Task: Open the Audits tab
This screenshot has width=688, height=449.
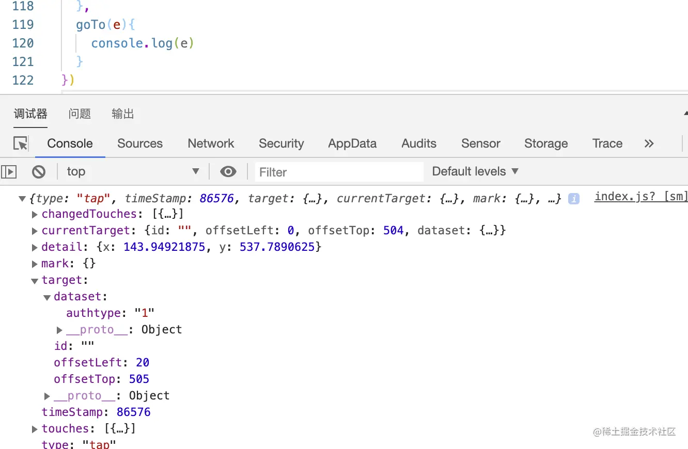Action: click(x=419, y=143)
